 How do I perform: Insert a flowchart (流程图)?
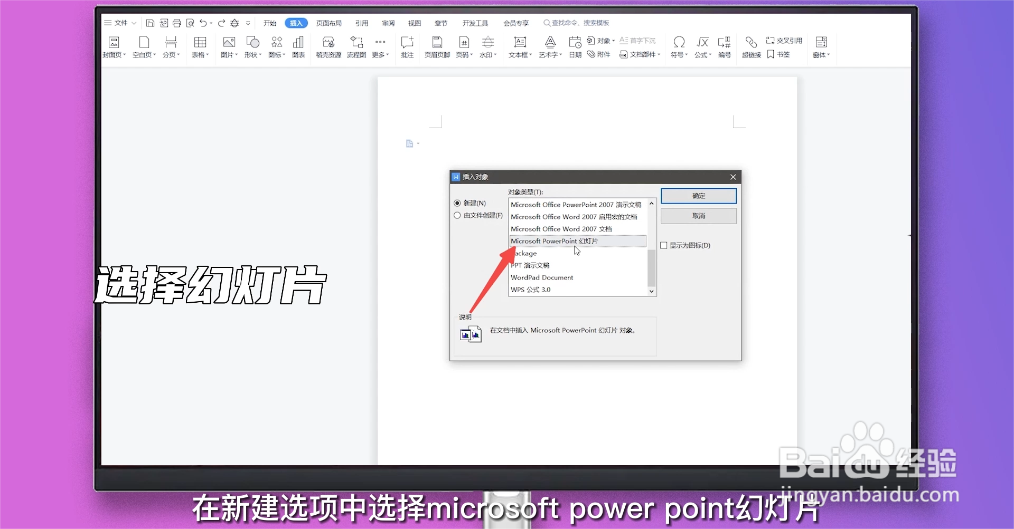pyautogui.click(x=356, y=47)
